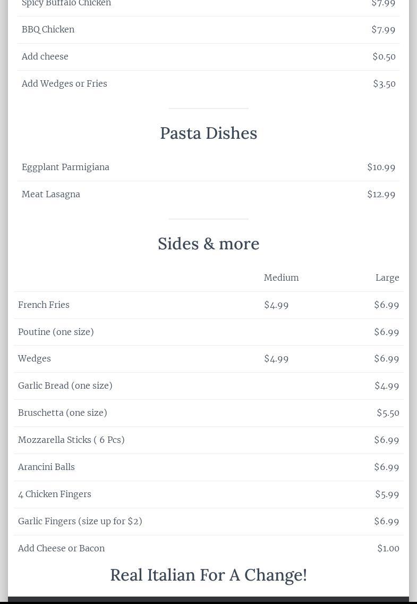417x604 pixels.
Task: Click the Large column header
Action: (x=387, y=278)
